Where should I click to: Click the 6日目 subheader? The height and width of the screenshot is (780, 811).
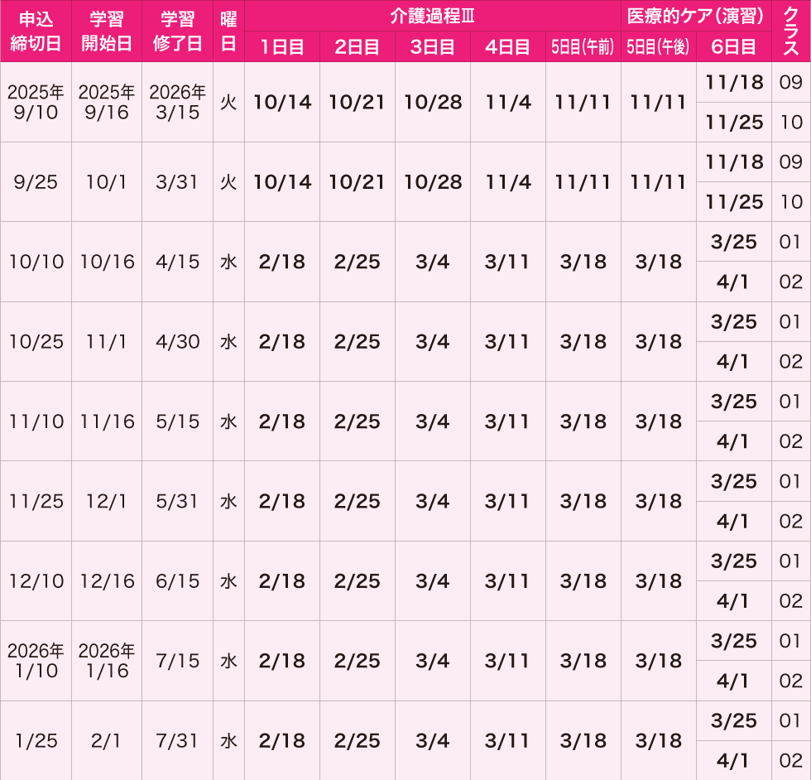pos(733,46)
